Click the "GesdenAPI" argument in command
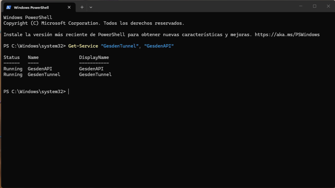Screen dimensions: 335x188 click(x=159, y=46)
